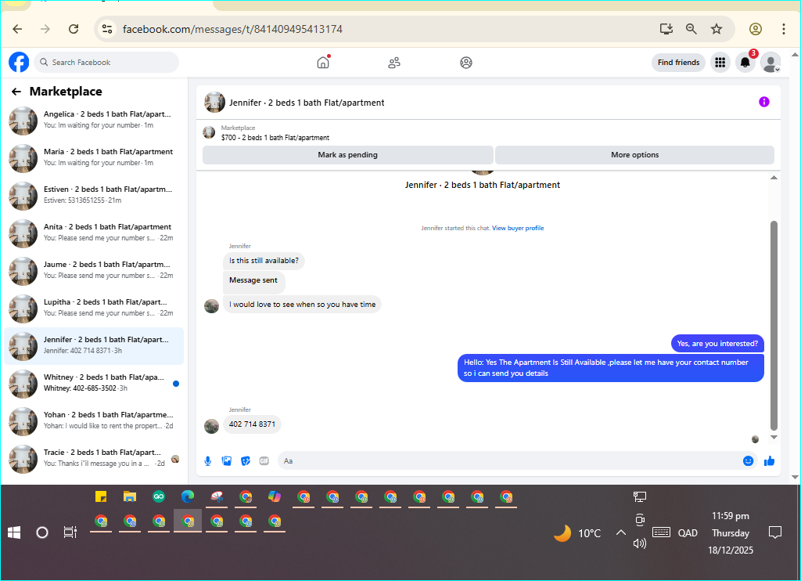
Task: Click the 'Yes, are you interested?' message
Action: pyautogui.click(x=717, y=344)
